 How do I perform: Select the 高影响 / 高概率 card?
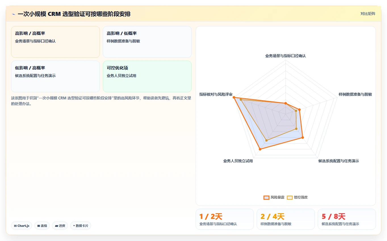[x=55, y=42]
